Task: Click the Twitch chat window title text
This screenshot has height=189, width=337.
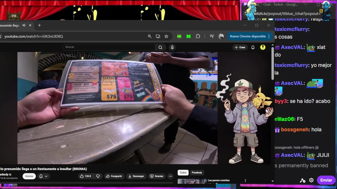Action: click(277, 4)
